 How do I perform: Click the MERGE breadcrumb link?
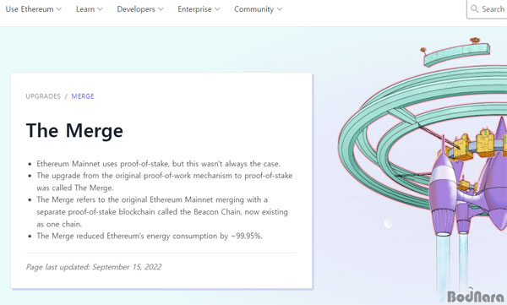[83, 96]
